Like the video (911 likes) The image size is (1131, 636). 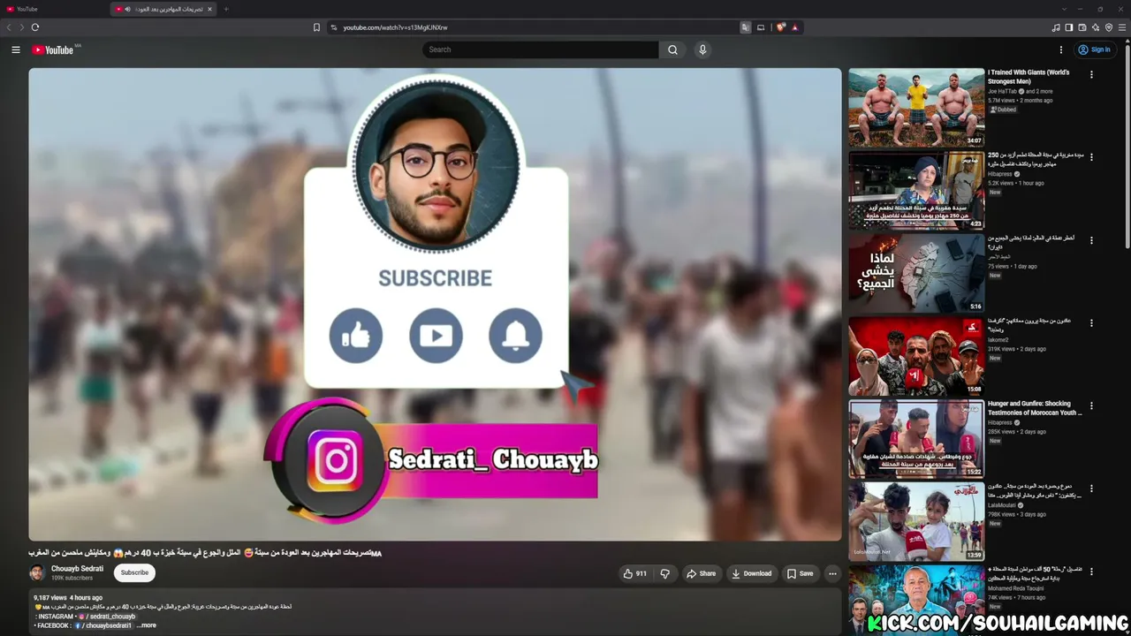[x=634, y=573]
